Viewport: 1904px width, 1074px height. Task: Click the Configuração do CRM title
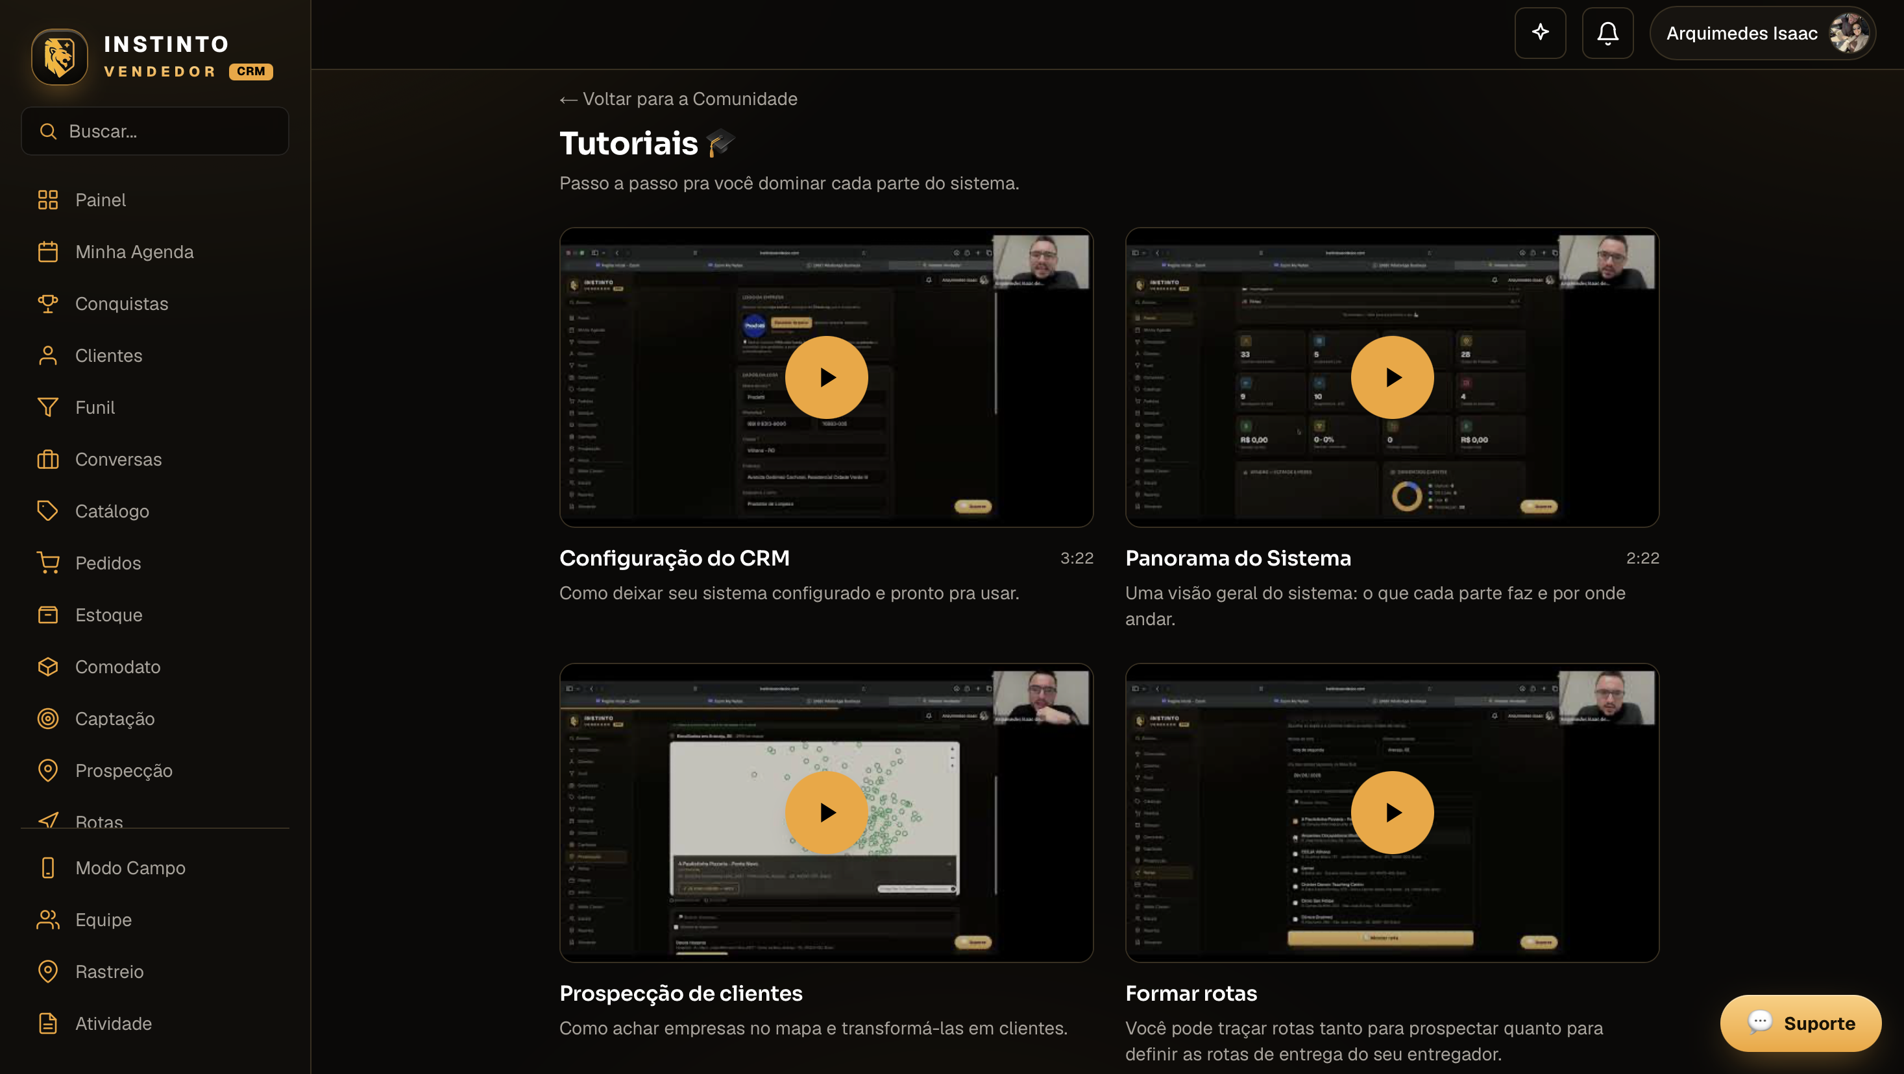[674, 558]
